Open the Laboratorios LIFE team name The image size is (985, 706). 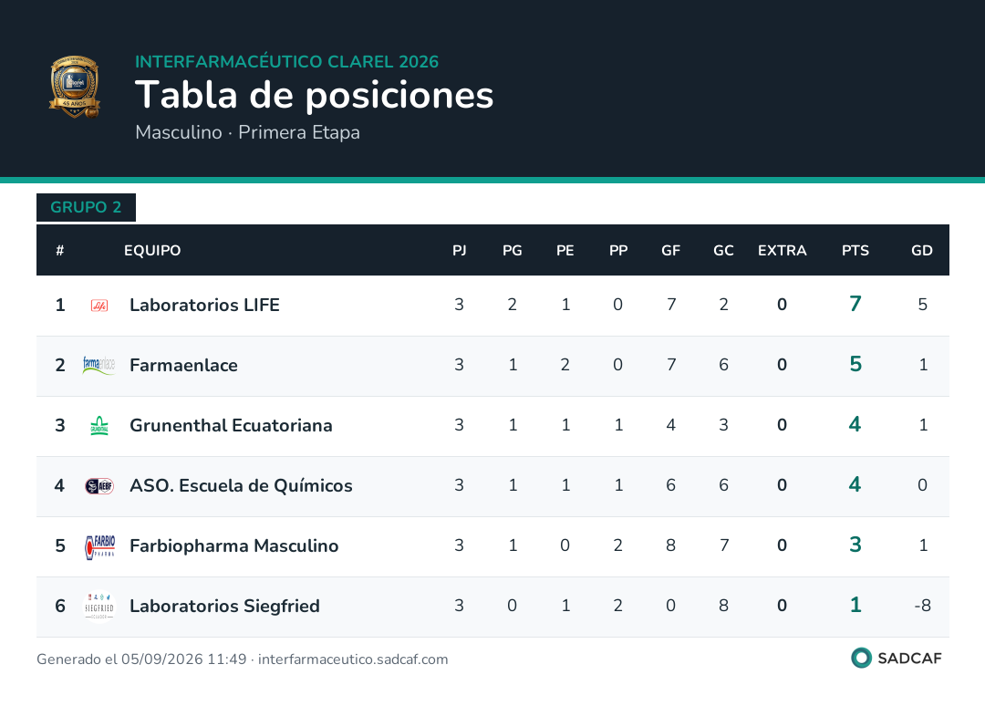click(204, 306)
